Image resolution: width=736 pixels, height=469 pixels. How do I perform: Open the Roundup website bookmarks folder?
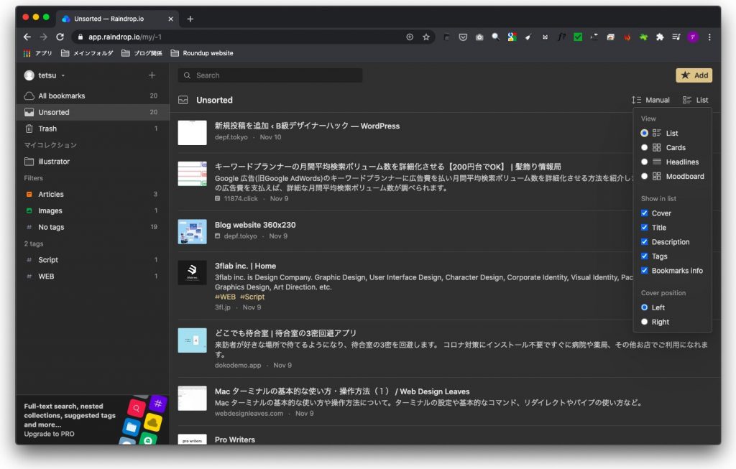pyautogui.click(x=202, y=53)
